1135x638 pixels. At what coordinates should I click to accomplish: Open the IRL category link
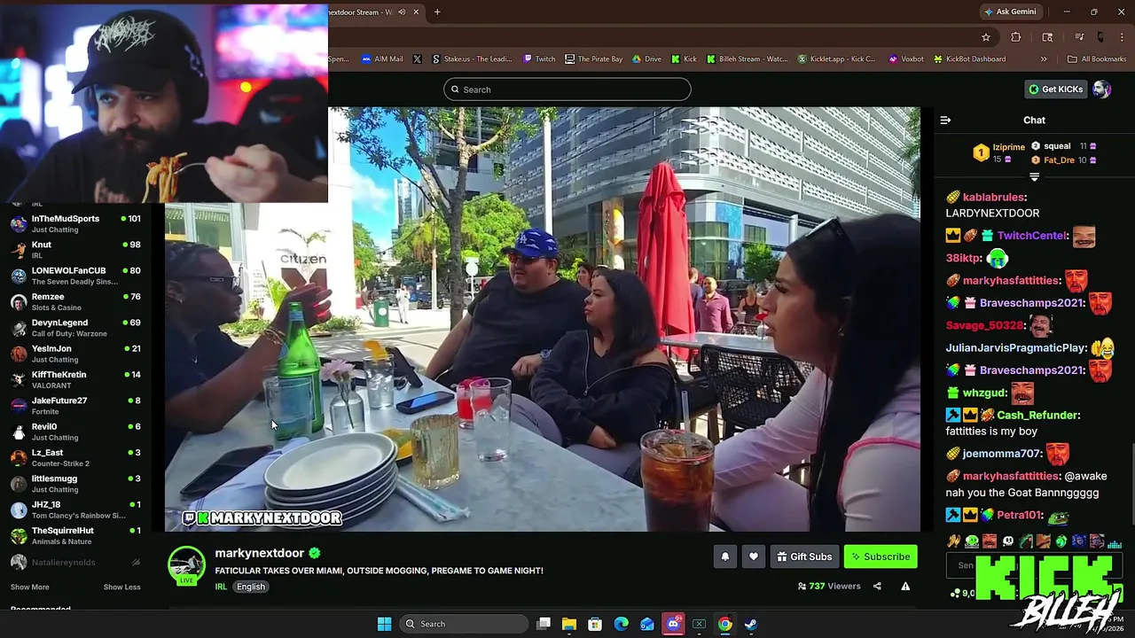[221, 587]
